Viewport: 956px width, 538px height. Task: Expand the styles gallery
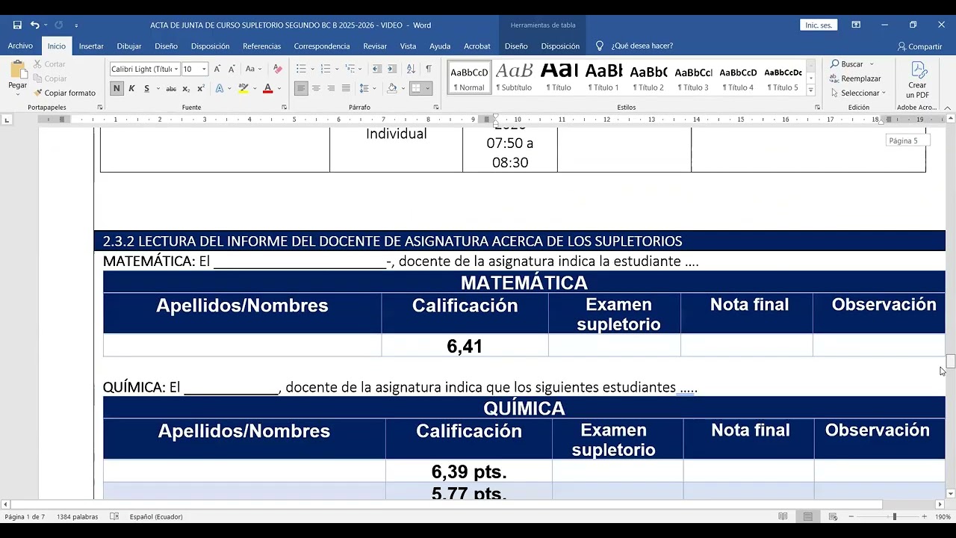coord(811,90)
